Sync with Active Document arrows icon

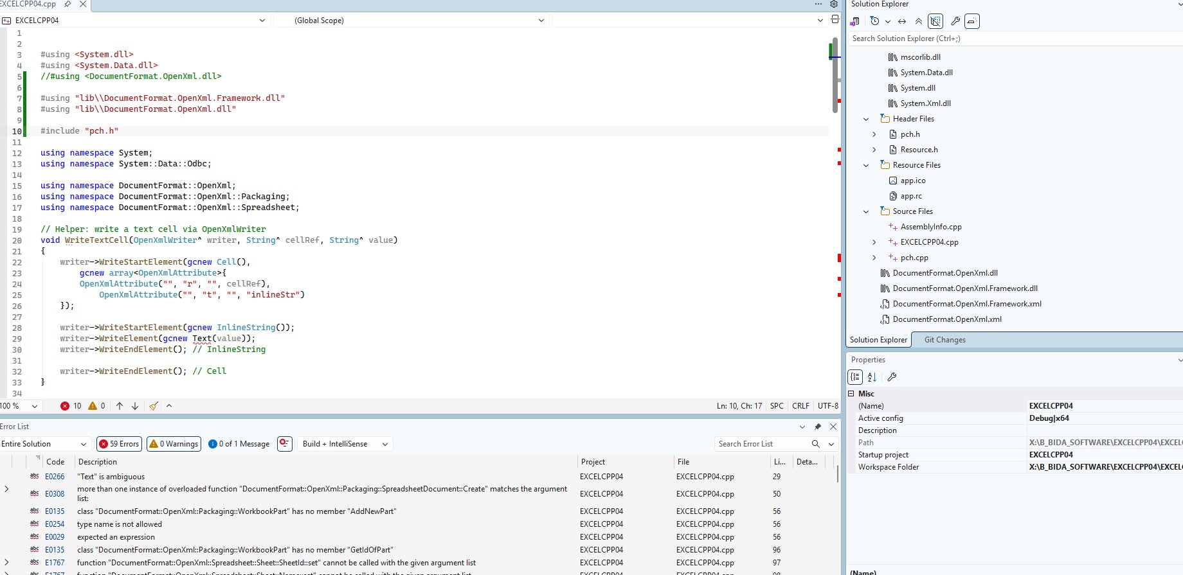coord(902,21)
